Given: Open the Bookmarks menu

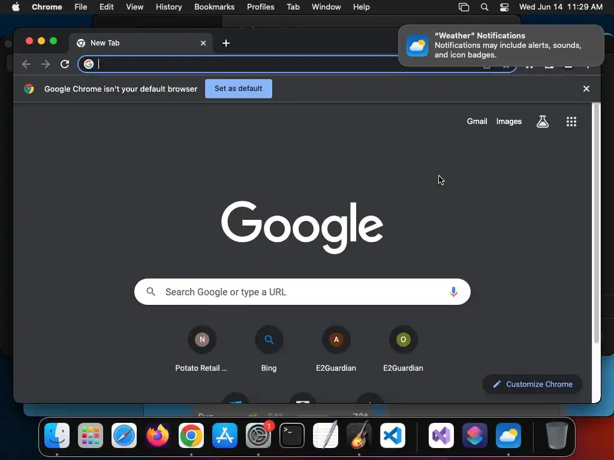Looking at the screenshot, I should [x=214, y=7].
